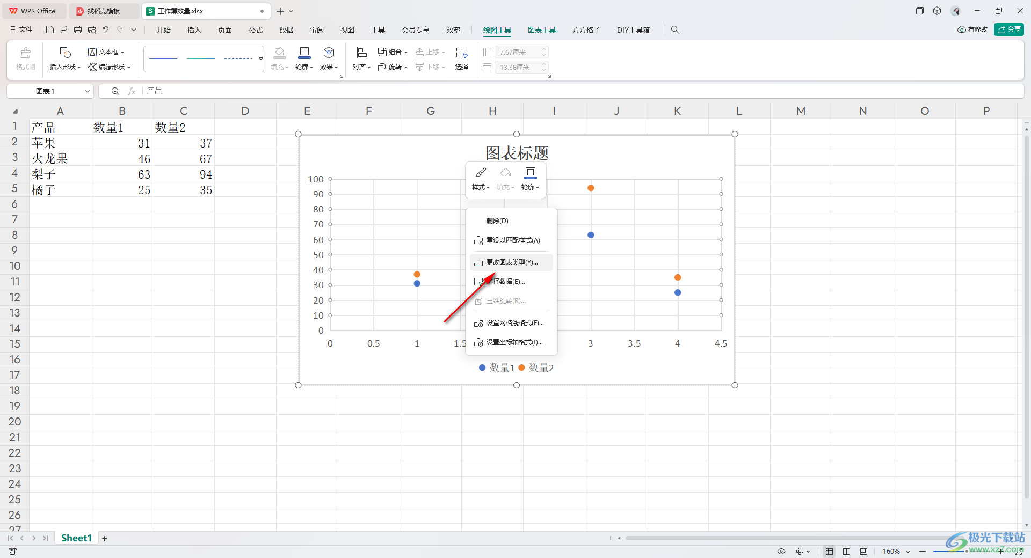Viewport: 1031px width, 558px height.
Task: Click the 填充 fill icon in ribbon
Action: pos(279,53)
